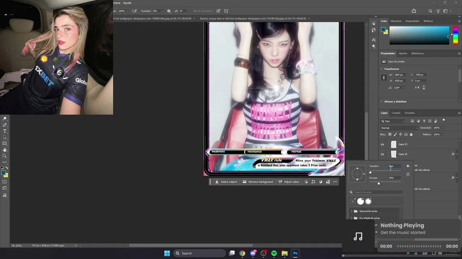Screen dimensions: 462x259
Task: Flip the layer horizontally
Action: tap(417, 87)
